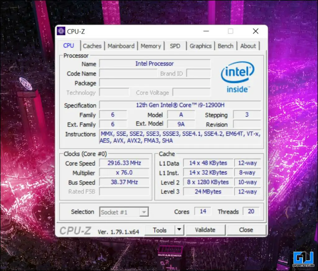Click the L1 Data value '14 x 48 KBytes'

coord(208,163)
